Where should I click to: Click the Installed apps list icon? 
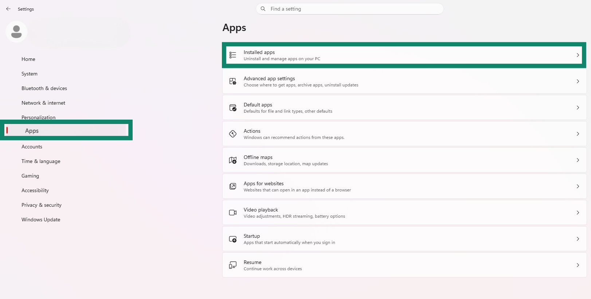(232, 55)
